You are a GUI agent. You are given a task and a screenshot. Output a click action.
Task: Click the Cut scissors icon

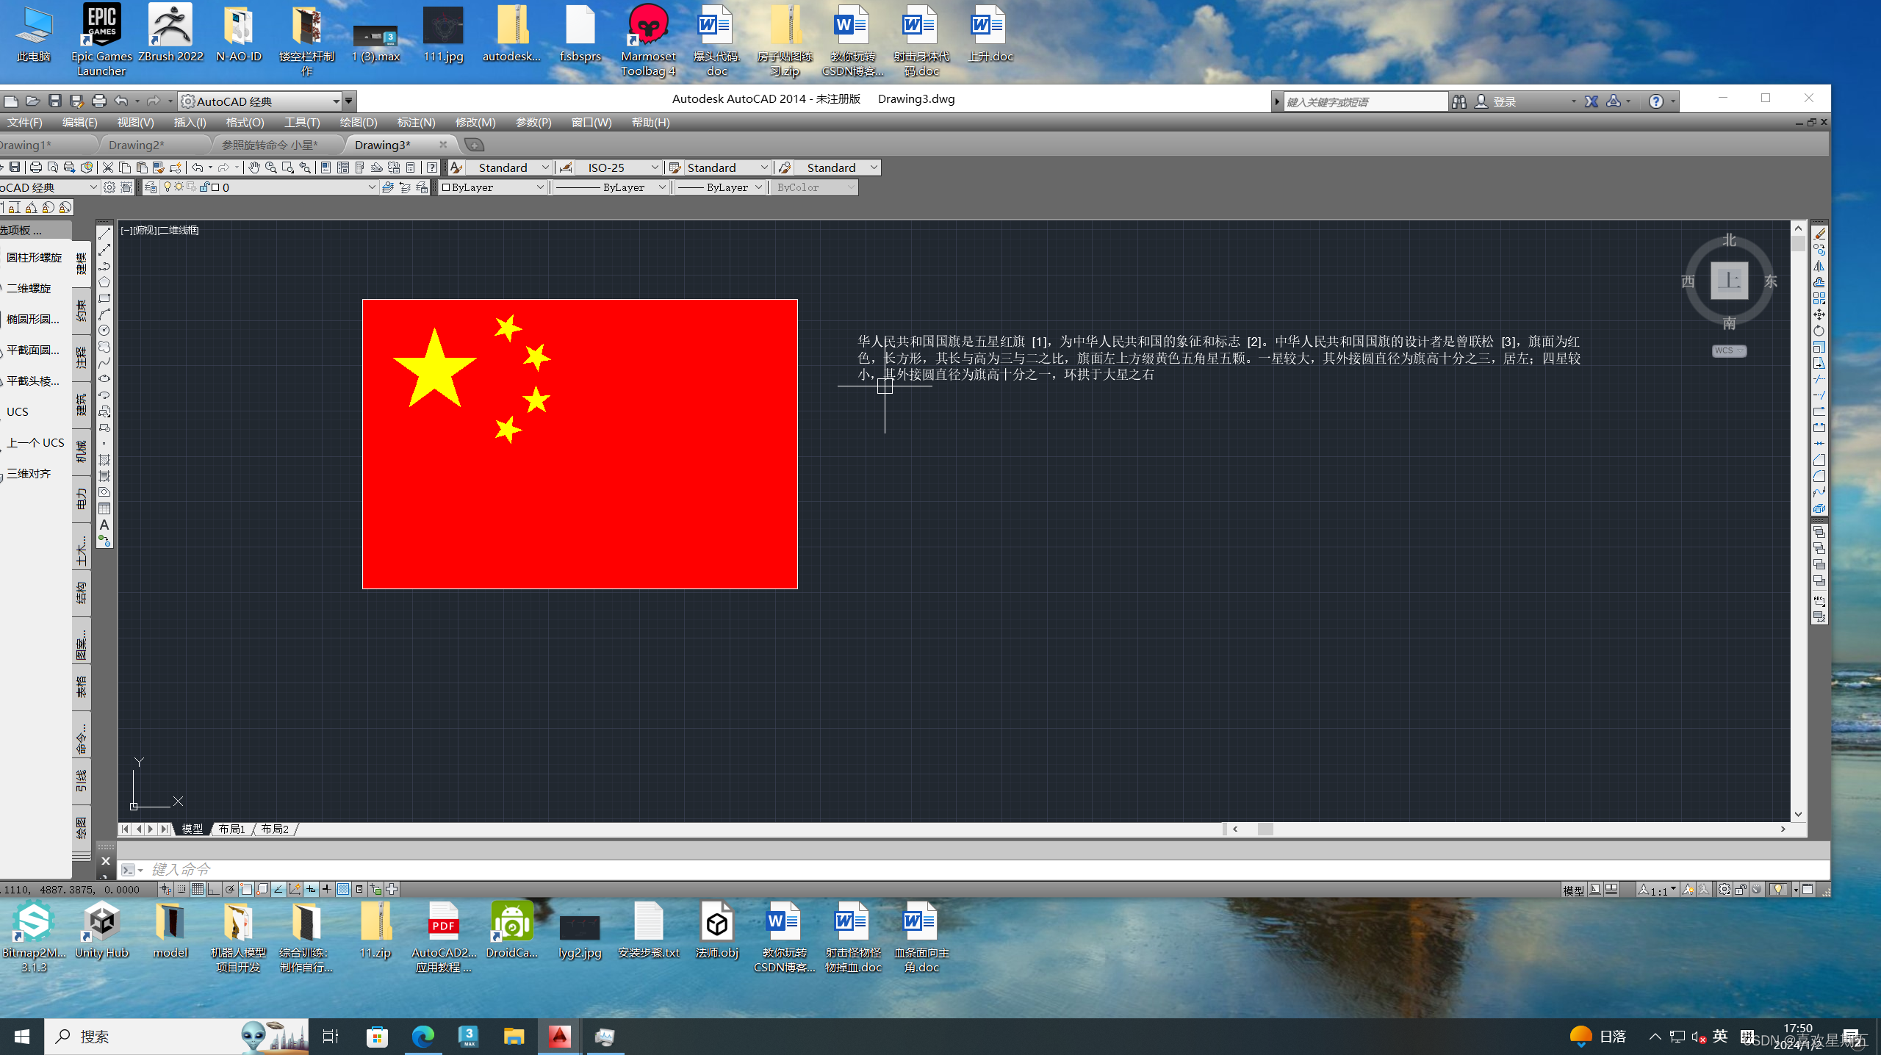pos(108,168)
